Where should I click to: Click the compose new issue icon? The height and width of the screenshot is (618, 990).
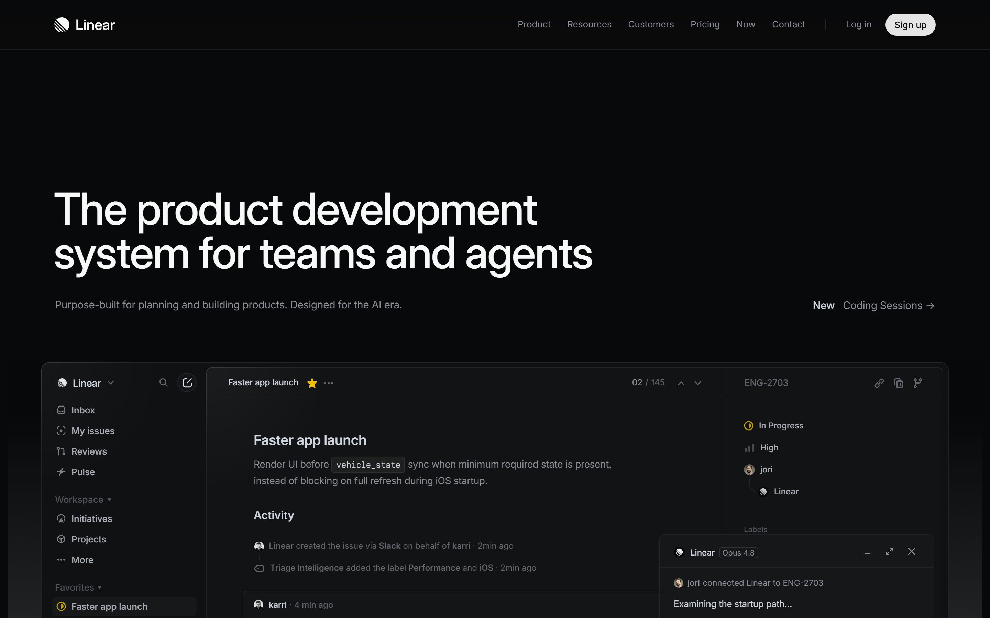click(x=187, y=382)
